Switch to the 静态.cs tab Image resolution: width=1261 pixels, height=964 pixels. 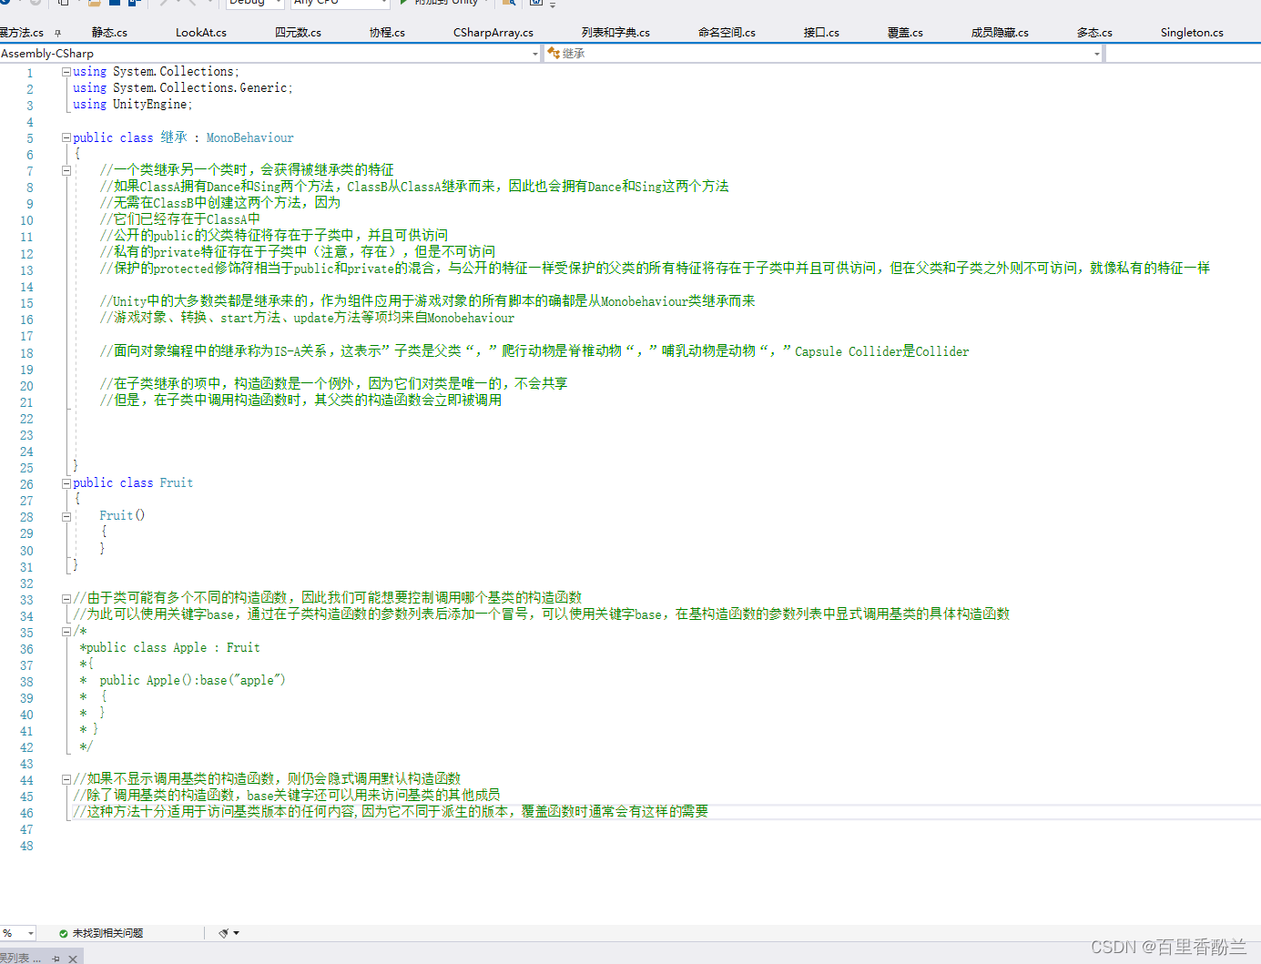click(x=109, y=33)
